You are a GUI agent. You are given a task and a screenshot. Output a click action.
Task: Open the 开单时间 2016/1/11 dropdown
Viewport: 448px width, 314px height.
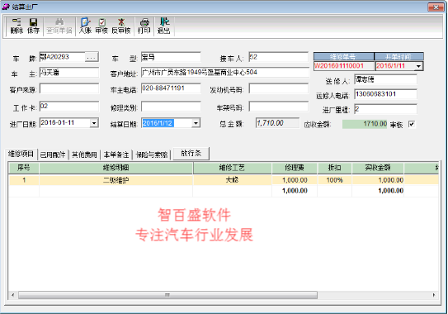tap(418, 66)
